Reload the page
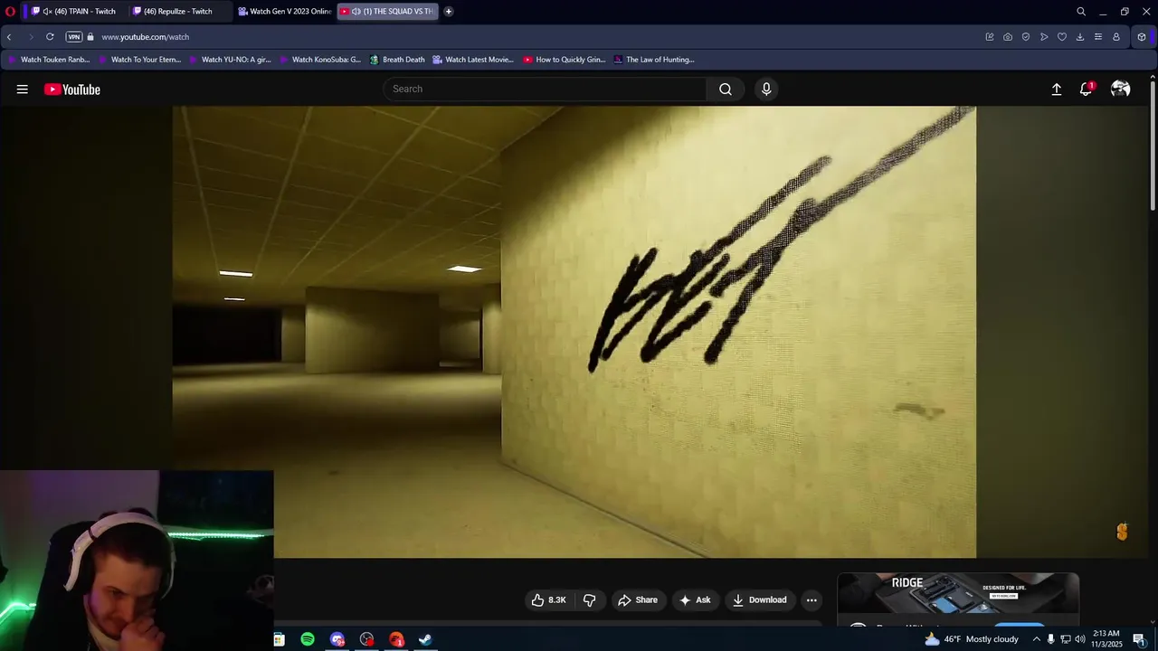This screenshot has width=1158, height=651. pyautogui.click(x=50, y=37)
